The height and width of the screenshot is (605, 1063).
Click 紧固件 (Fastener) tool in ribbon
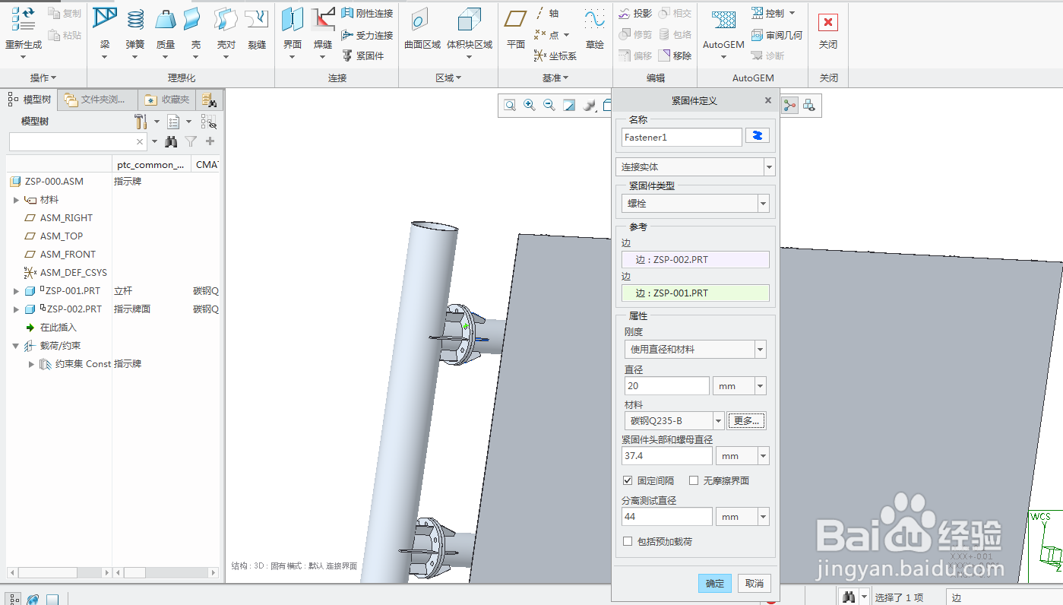point(362,55)
